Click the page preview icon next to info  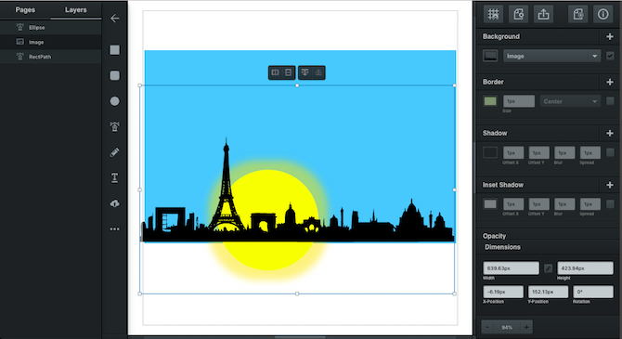578,14
